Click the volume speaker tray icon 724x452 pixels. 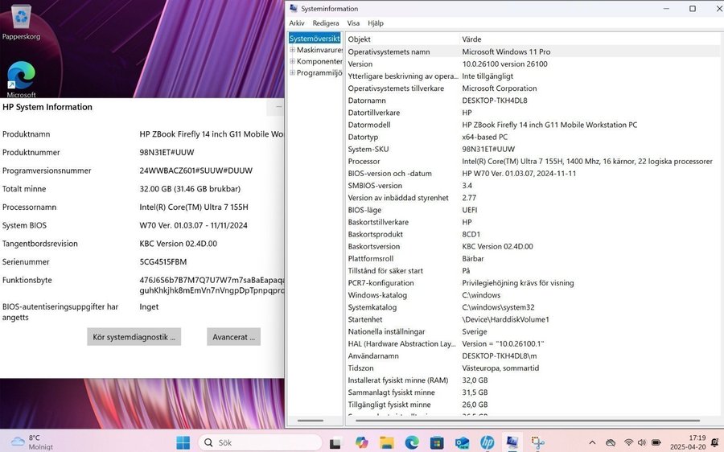point(642,442)
